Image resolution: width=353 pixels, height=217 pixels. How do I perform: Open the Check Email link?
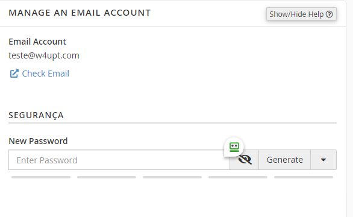coord(45,74)
